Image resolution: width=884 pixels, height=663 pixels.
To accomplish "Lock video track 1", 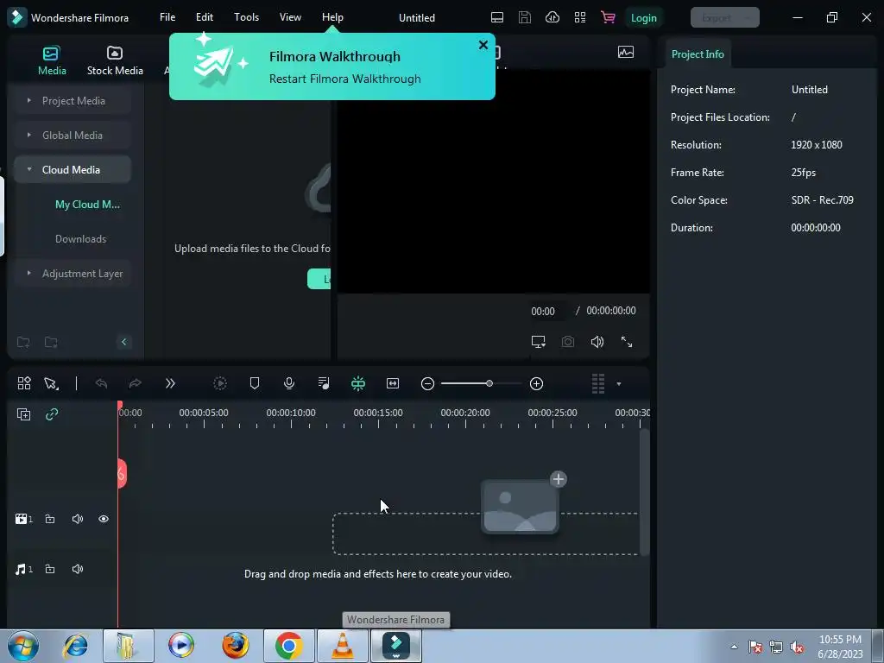I will [x=50, y=519].
